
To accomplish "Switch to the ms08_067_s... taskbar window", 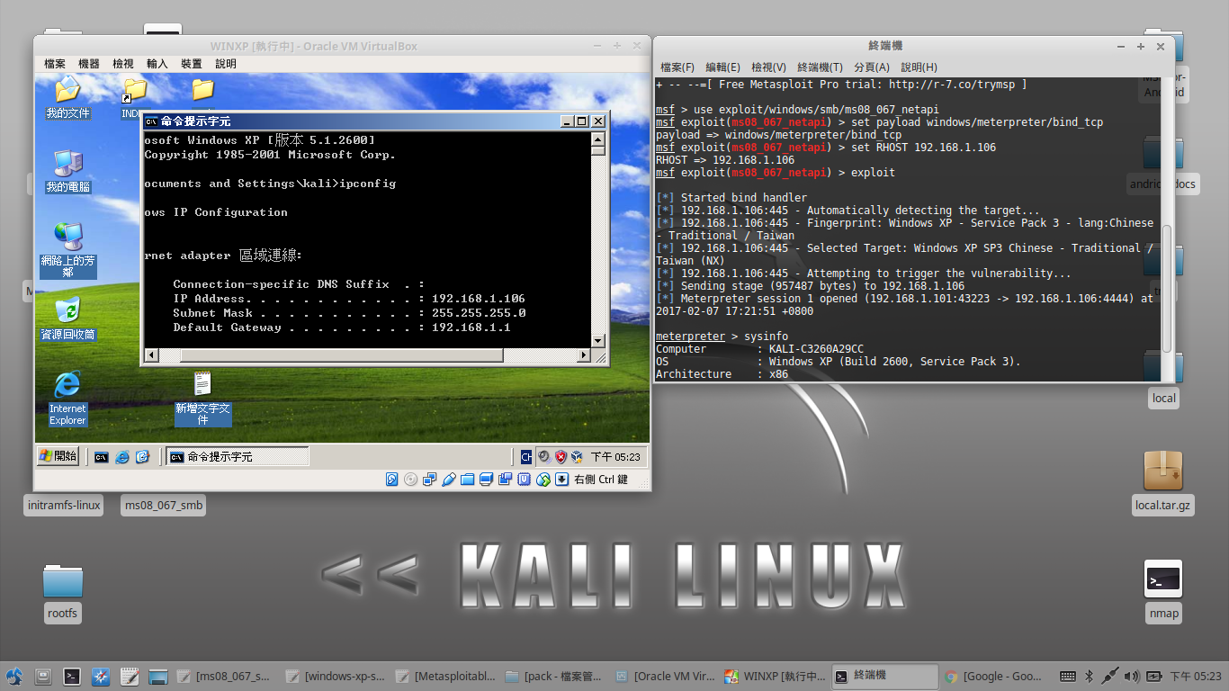I will (x=224, y=676).
